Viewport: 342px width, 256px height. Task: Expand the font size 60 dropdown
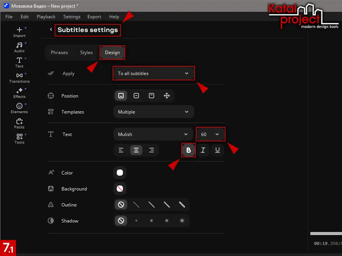210,134
